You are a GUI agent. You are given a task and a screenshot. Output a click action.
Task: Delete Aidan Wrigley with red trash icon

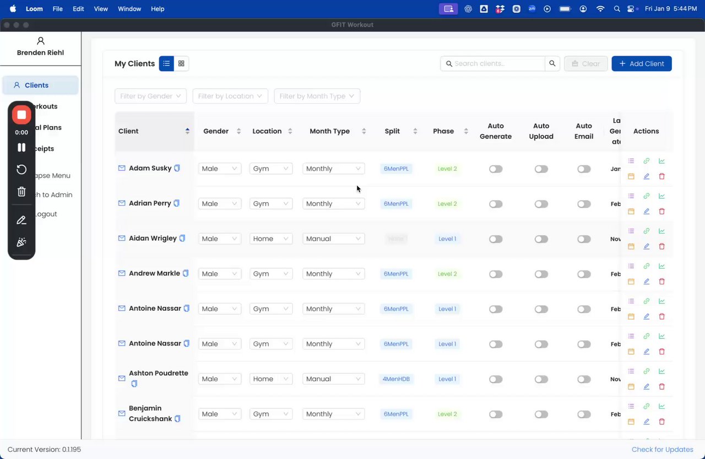662,246
